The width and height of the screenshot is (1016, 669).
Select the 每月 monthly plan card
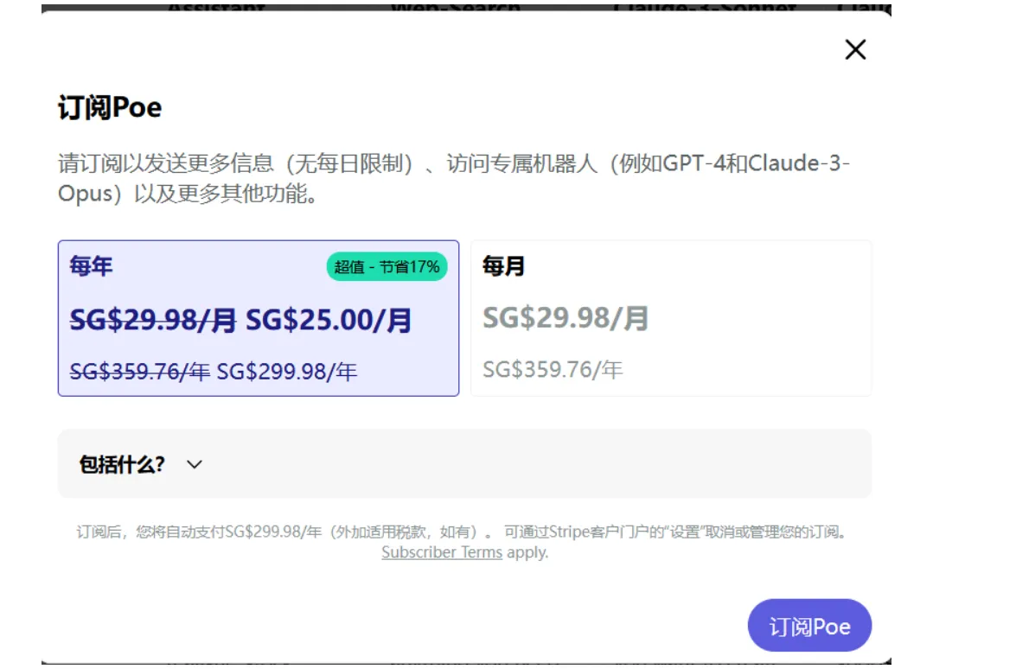(670, 317)
